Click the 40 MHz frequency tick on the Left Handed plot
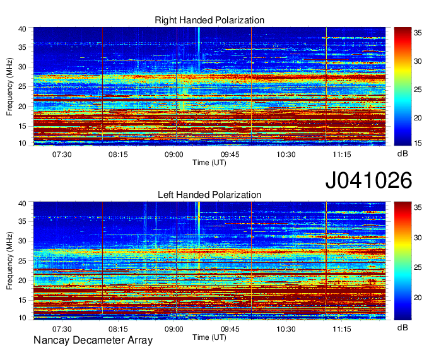This screenshot has width=429, height=348. coord(22,204)
